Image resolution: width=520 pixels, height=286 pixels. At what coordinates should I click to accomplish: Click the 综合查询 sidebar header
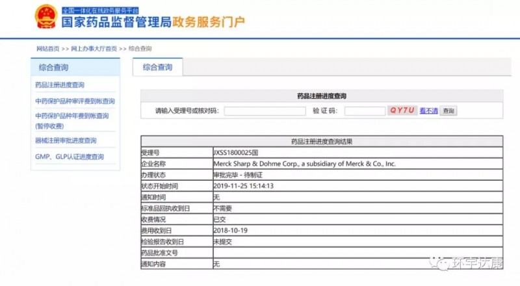[x=75, y=68]
